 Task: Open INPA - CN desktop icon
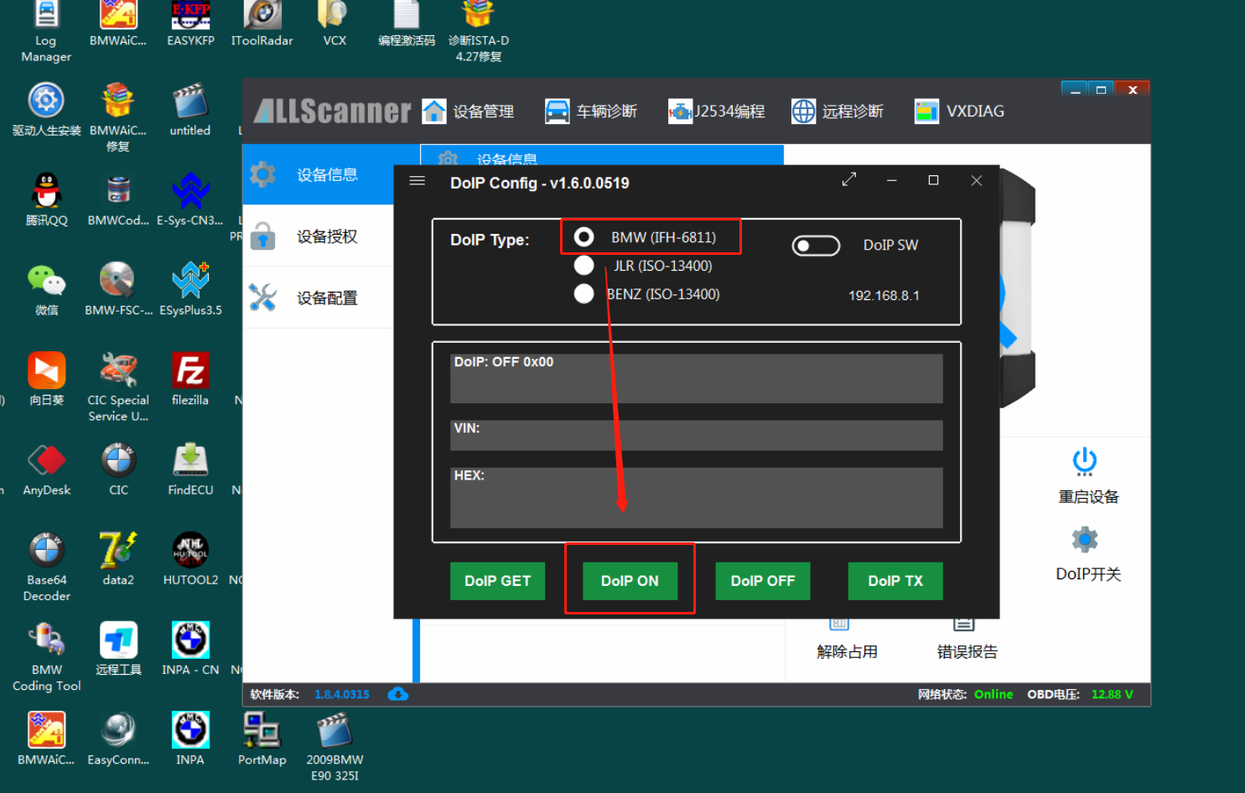190,648
